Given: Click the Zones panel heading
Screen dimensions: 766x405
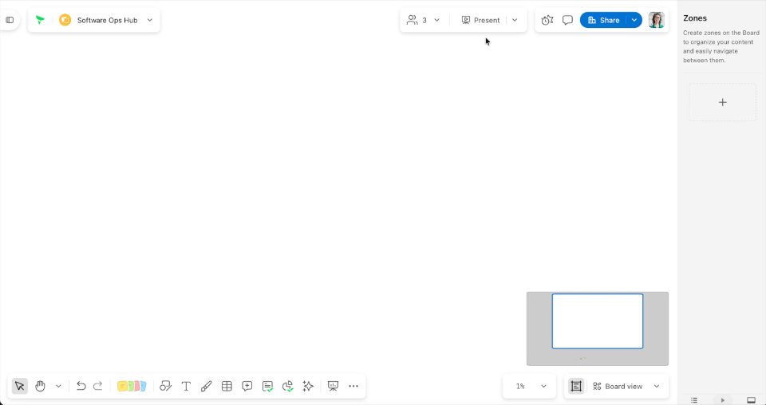Looking at the screenshot, I should [x=695, y=18].
